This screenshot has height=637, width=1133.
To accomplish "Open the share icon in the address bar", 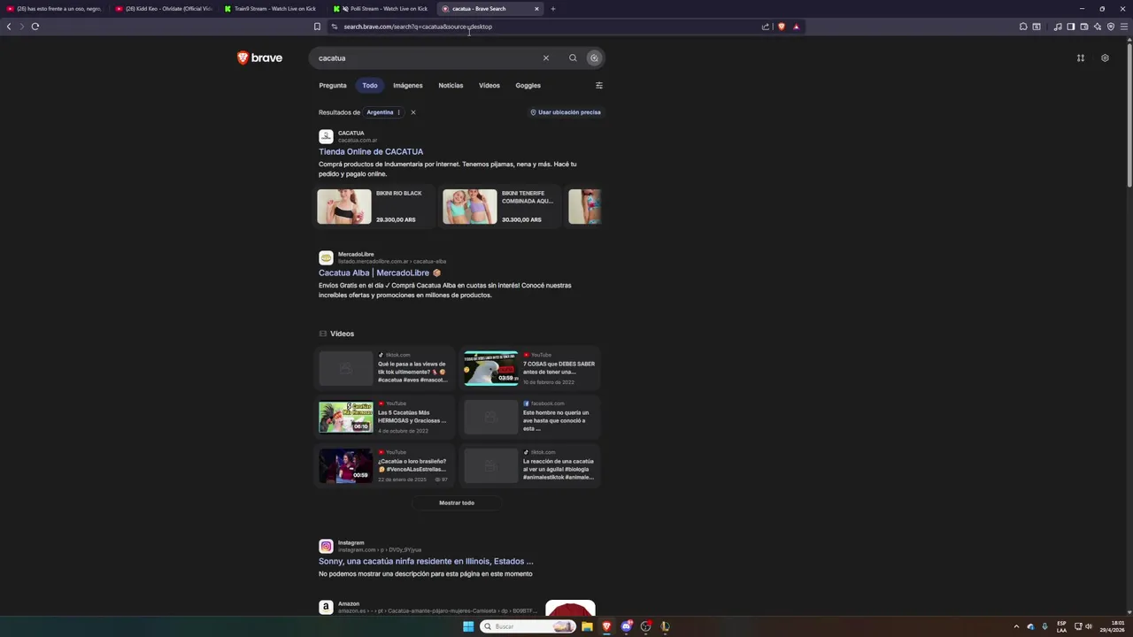I will 766,27.
